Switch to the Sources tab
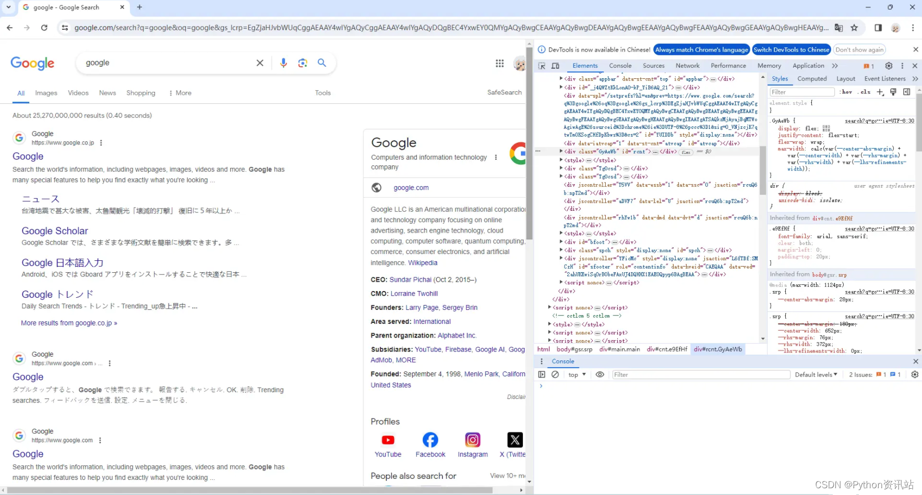The width and height of the screenshot is (922, 495). coord(653,66)
